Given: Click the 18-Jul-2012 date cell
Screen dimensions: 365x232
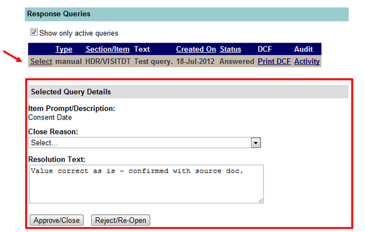Looking at the screenshot, I should coord(196,61).
